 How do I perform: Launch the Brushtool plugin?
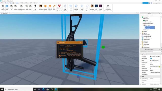click(59, 7)
